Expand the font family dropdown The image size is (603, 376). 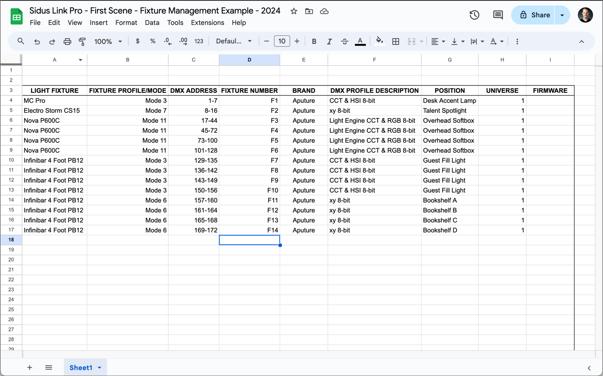pyautogui.click(x=234, y=41)
